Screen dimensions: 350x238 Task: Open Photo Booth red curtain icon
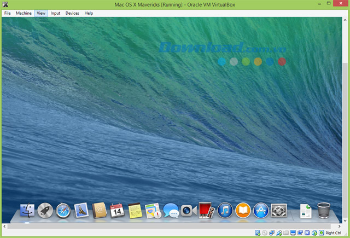[x=207, y=210]
